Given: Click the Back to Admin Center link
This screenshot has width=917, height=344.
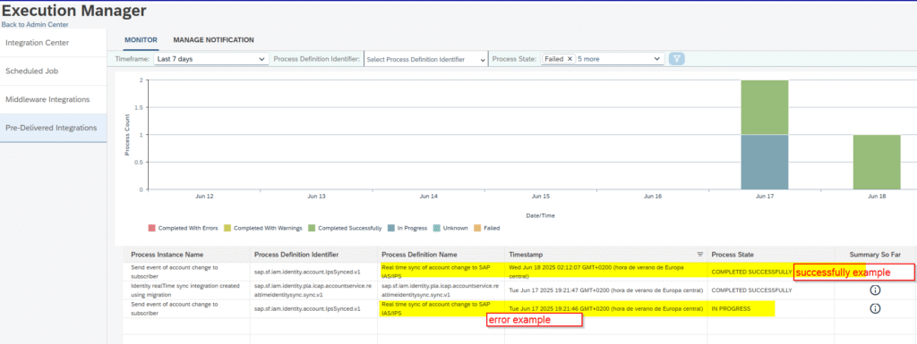Looking at the screenshot, I should point(35,24).
